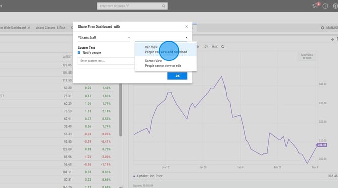The width and height of the screenshot is (338, 188).
Task: Click the Custom Text heading
Action: pos(86,48)
